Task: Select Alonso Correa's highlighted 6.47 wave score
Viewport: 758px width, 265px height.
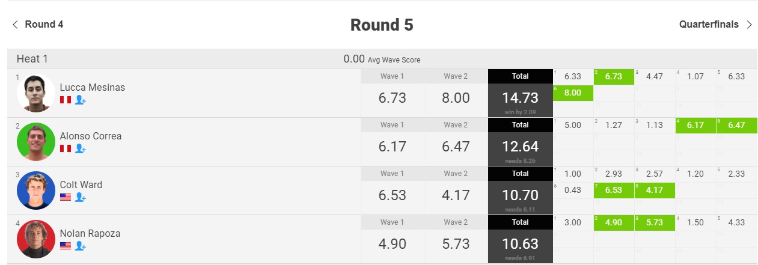Action: tap(736, 126)
